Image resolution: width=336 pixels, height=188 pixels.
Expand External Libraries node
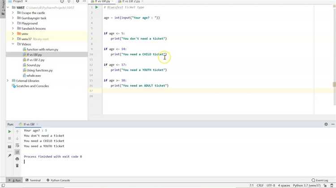[8, 81]
